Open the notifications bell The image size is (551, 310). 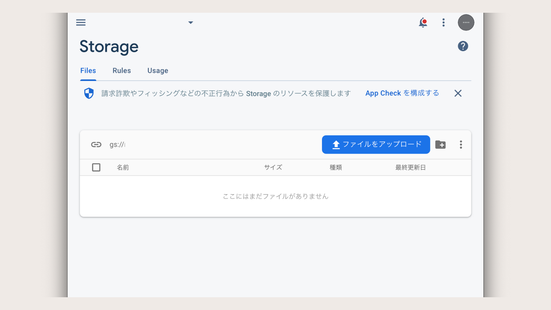[x=423, y=23]
